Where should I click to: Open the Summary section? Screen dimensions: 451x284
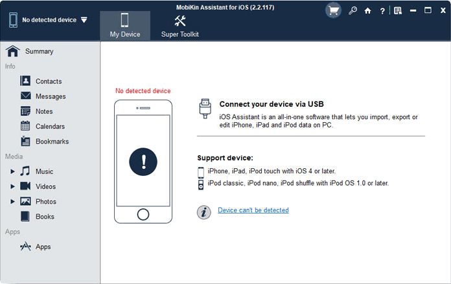(x=39, y=51)
